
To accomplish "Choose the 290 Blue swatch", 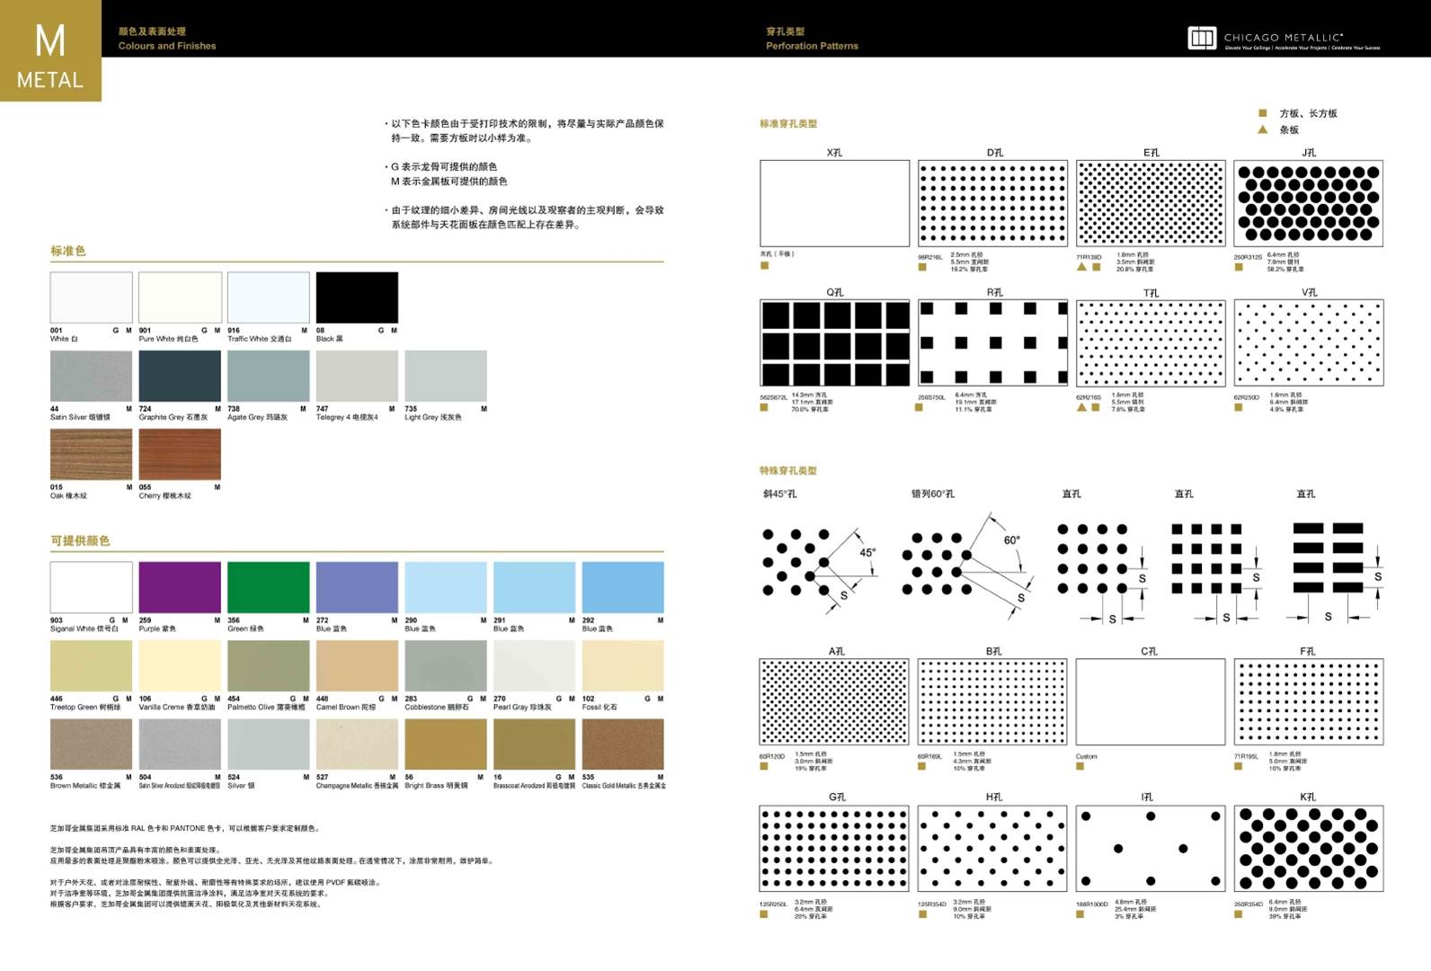I will [x=446, y=587].
